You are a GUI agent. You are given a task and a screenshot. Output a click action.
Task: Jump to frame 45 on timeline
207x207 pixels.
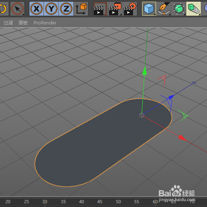(x=100, y=202)
